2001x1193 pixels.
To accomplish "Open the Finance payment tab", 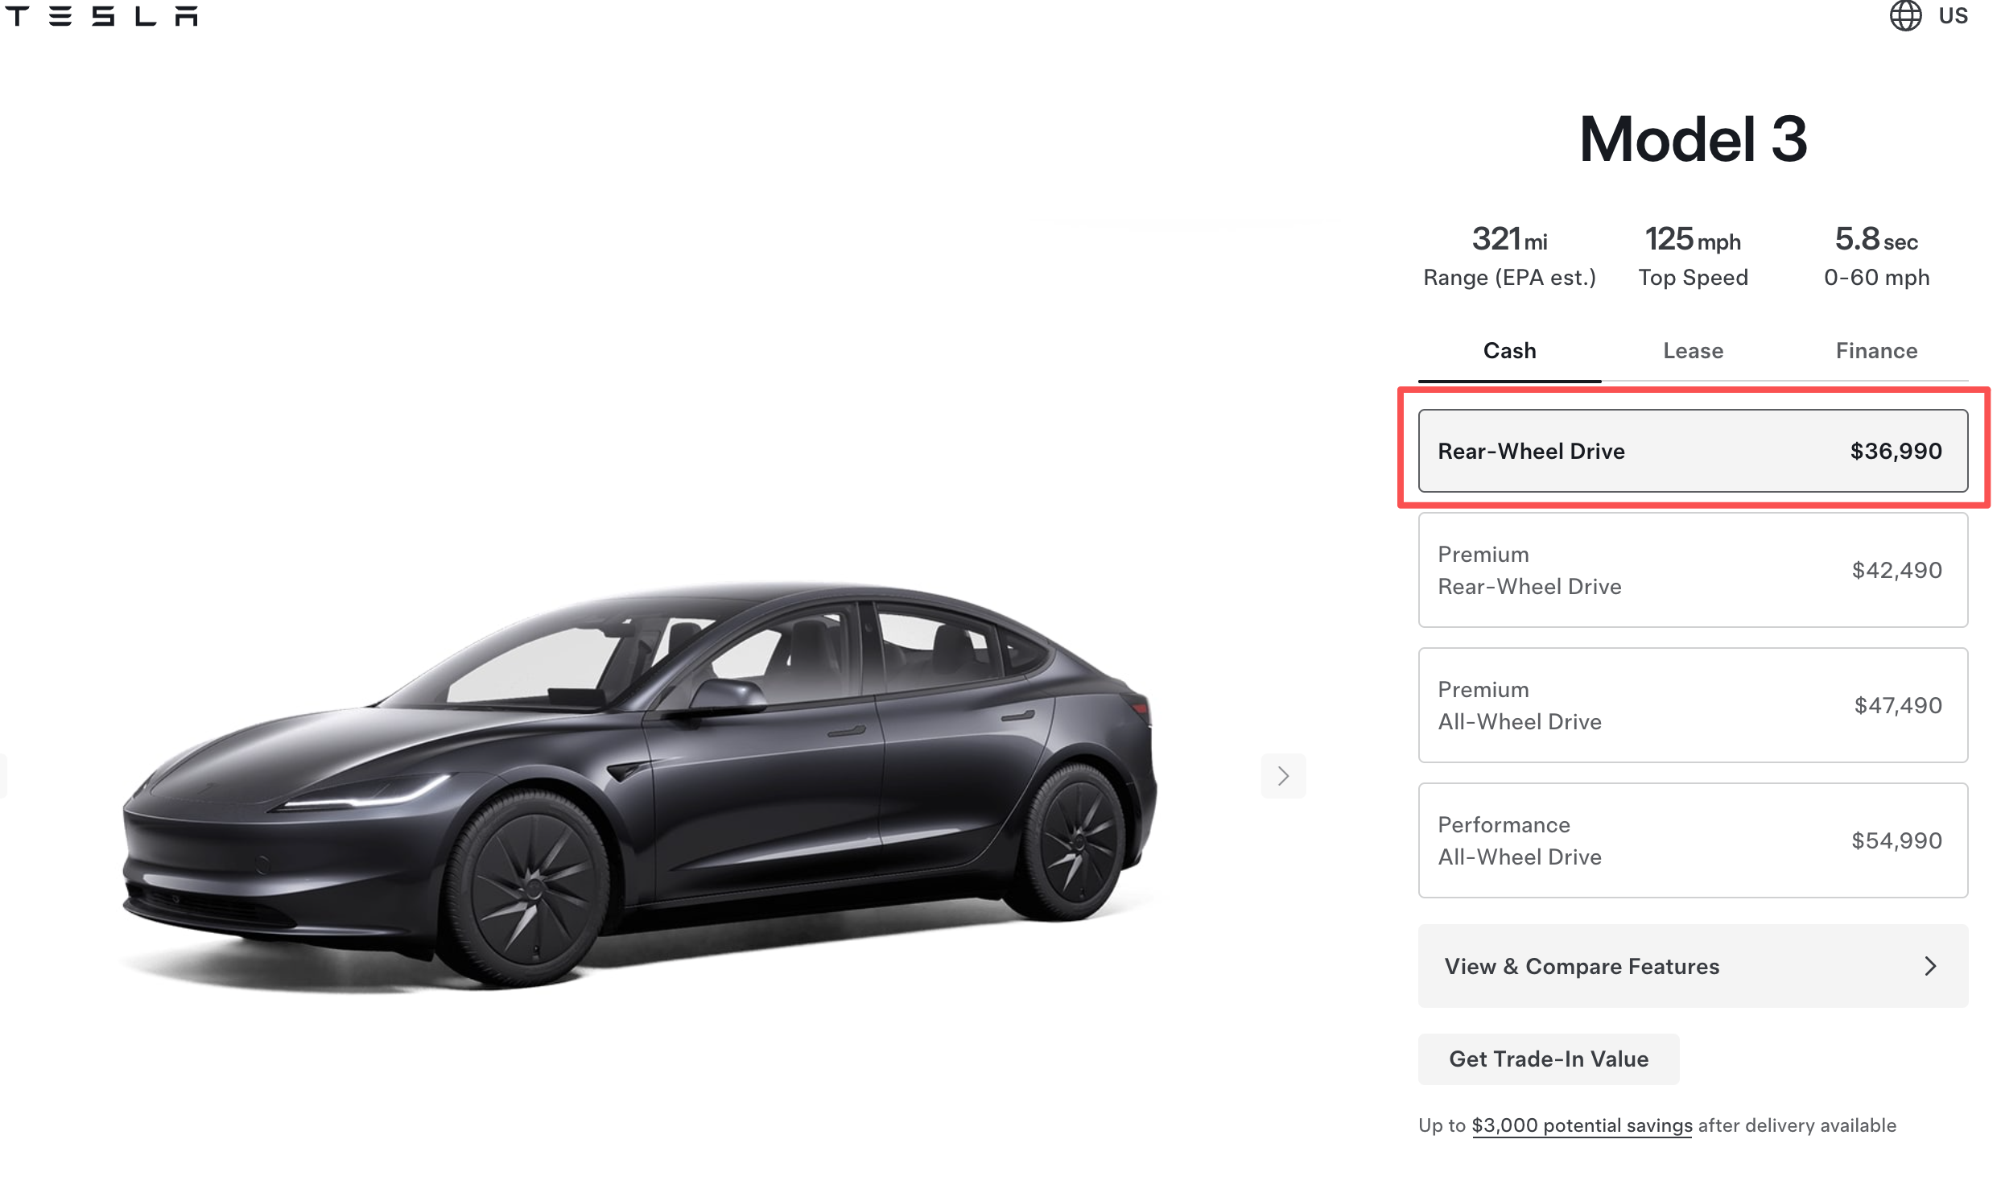I will (x=1876, y=351).
